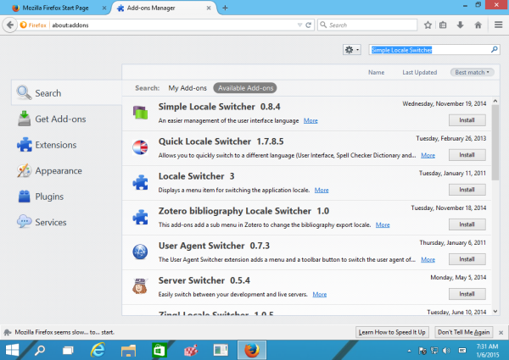Open the Windows Start menu
The height and width of the screenshot is (360, 509).
click(13, 350)
